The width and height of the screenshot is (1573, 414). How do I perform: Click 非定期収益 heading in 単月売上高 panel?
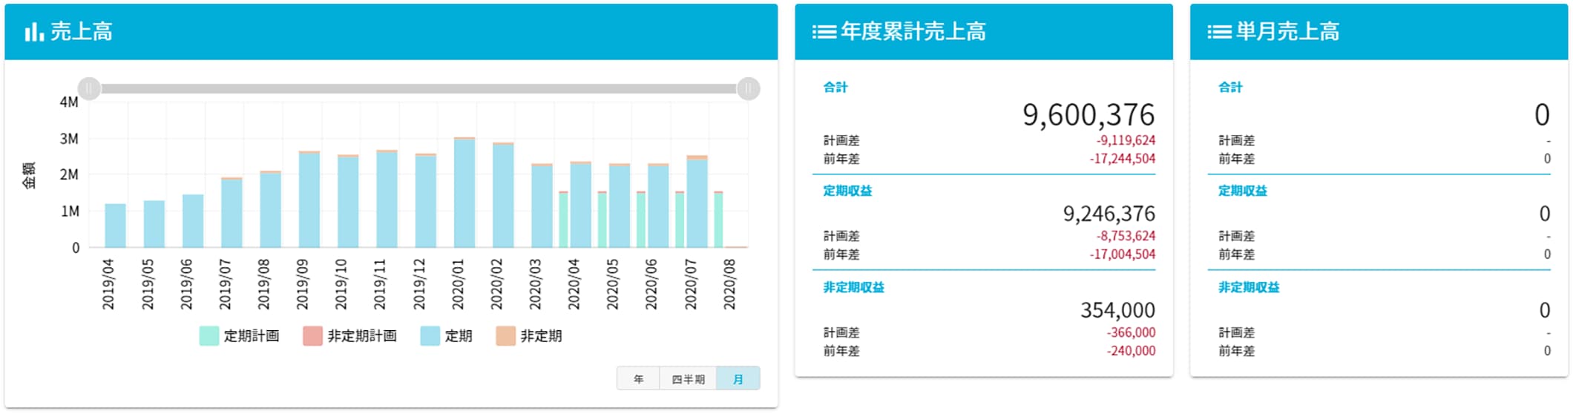[x=1249, y=287]
